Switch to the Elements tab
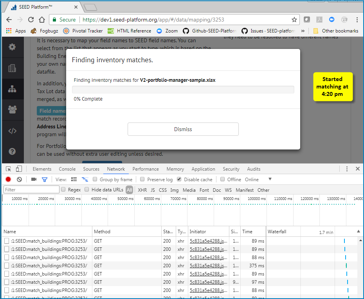 pyautogui.click(x=42, y=169)
